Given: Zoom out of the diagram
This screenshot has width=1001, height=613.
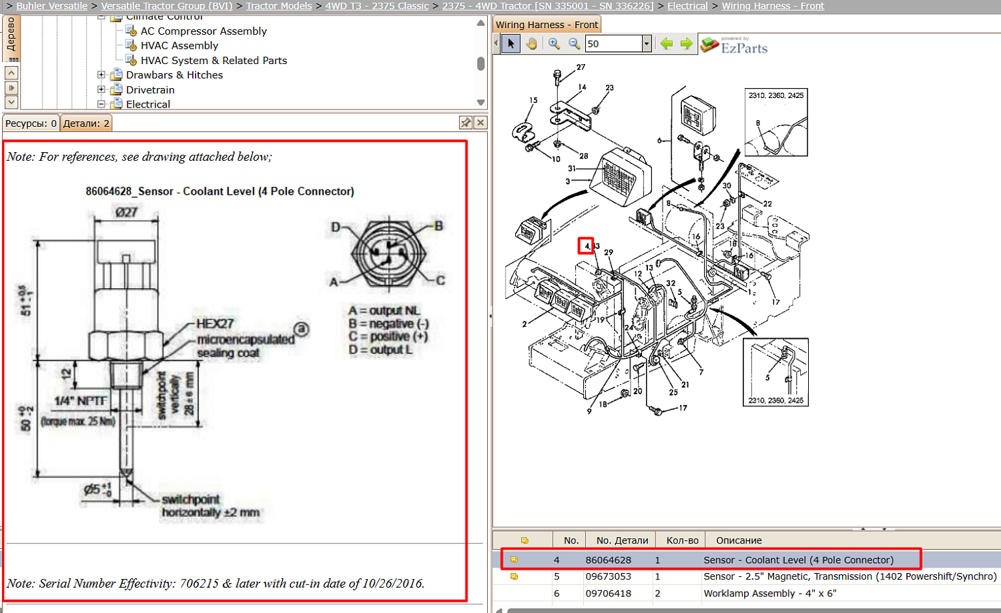Looking at the screenshot, I should (574, 44).
